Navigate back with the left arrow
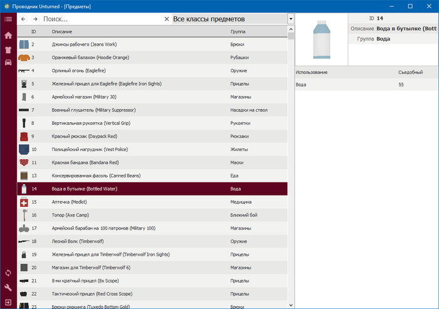Viewport: 439px width, 309px height. pyautogui.click(x=24, y=19)
